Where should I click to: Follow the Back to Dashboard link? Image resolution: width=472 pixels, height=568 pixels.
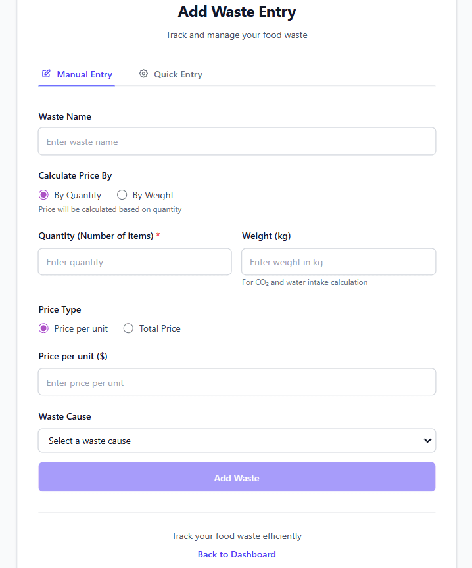(x=237, y=554)
